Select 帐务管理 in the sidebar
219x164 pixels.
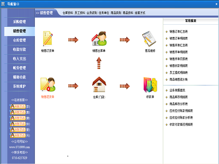(x=19, y=68)
